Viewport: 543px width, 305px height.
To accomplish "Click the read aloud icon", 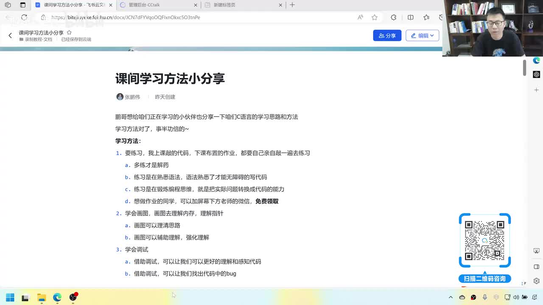I will pyautogui.click(x=360, y=17).
